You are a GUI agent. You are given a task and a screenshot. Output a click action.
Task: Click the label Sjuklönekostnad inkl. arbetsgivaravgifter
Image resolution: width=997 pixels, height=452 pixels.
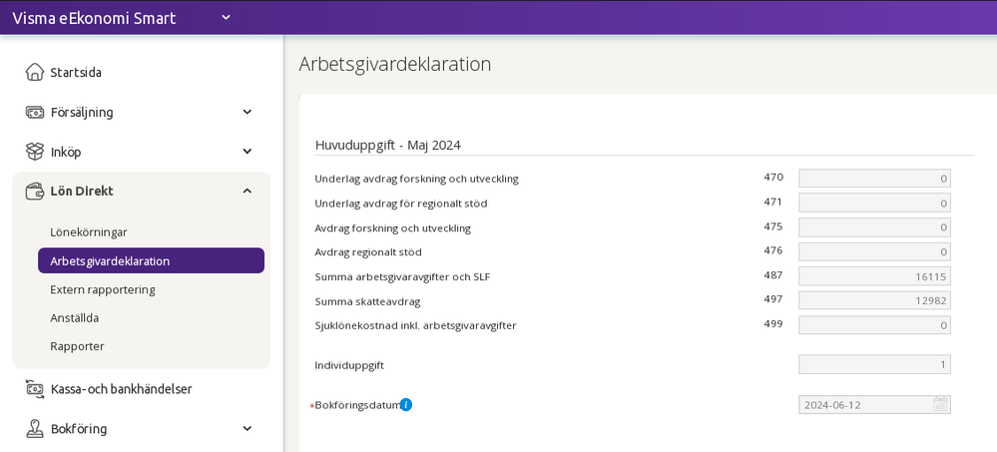(x=415, y=325)
